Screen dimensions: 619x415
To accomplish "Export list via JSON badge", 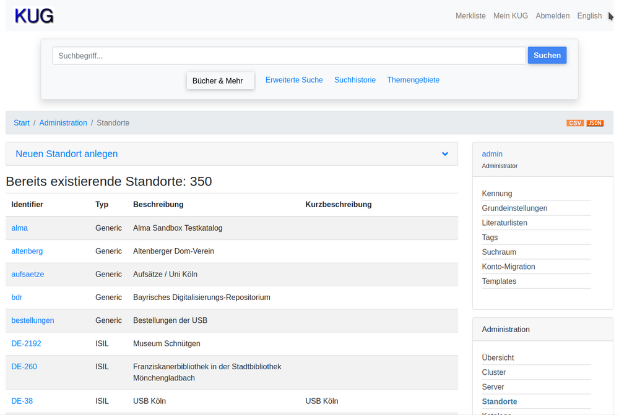I will pyautogui.click(x=595, y=123).
